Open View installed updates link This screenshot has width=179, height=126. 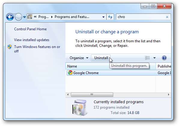[32, 40]
